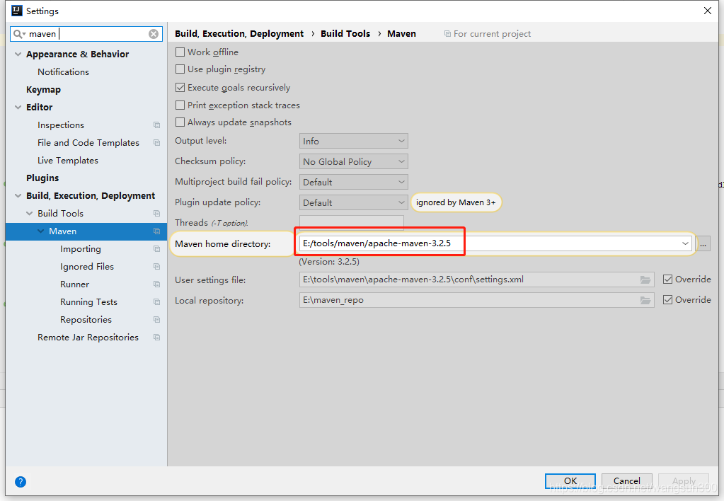The image size is (724, 501).
Task: Browse folder icon for User settings file
Action: [645, 280]
